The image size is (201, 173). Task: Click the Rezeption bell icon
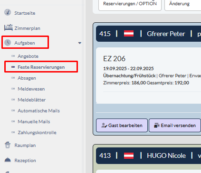click(8, 160)
